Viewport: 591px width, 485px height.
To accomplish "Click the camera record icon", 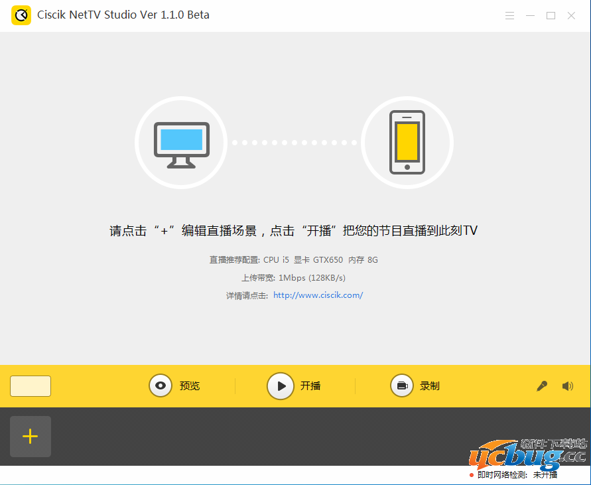I will pyautogui.click(x=402, y=385).
